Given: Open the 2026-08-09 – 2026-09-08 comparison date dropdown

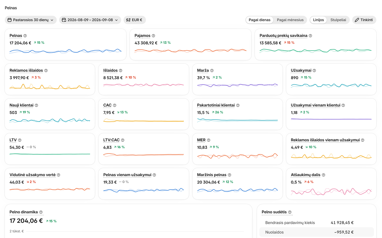Looking at the screenshot, I should pyautogui.click(x=90, y=20).
